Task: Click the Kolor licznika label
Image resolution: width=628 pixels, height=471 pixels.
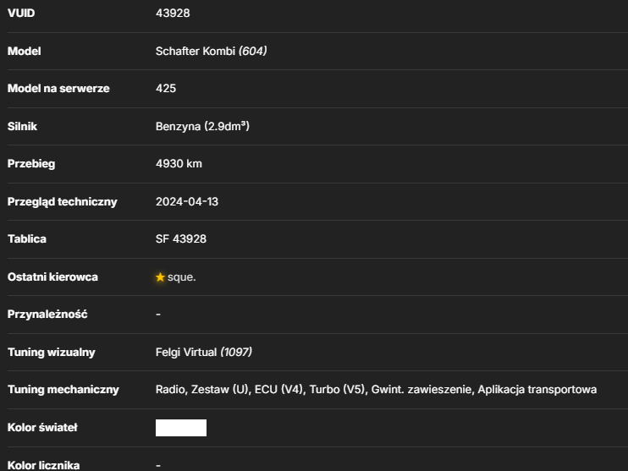Action: pos(44,465)
